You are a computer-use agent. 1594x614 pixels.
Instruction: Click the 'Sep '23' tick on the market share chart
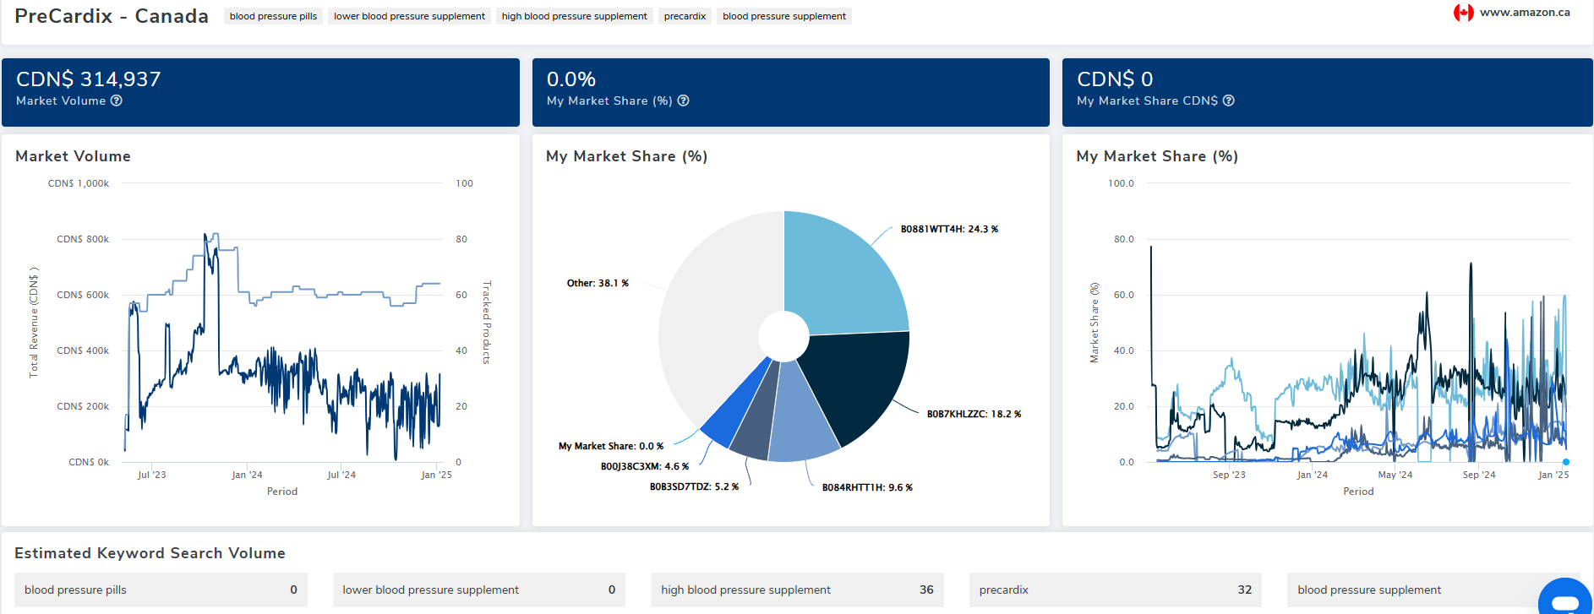point(1229,475)
